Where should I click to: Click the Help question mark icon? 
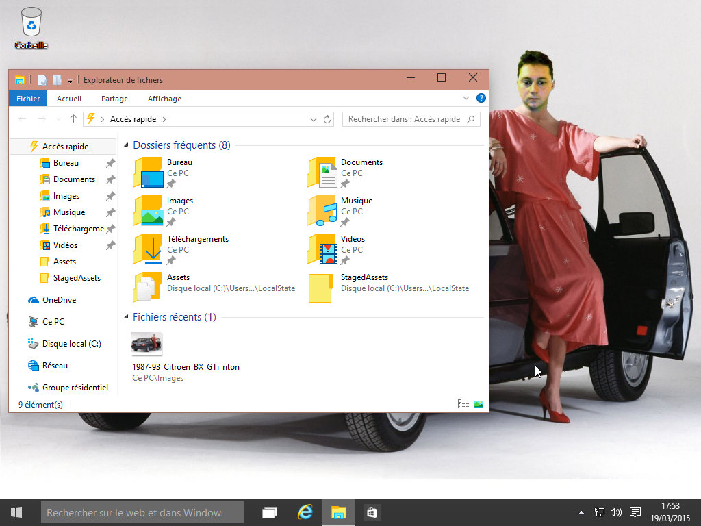481,98
